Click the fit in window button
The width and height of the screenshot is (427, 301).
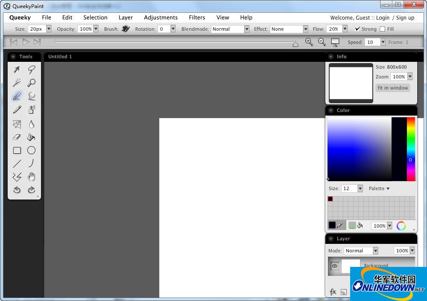393,88
